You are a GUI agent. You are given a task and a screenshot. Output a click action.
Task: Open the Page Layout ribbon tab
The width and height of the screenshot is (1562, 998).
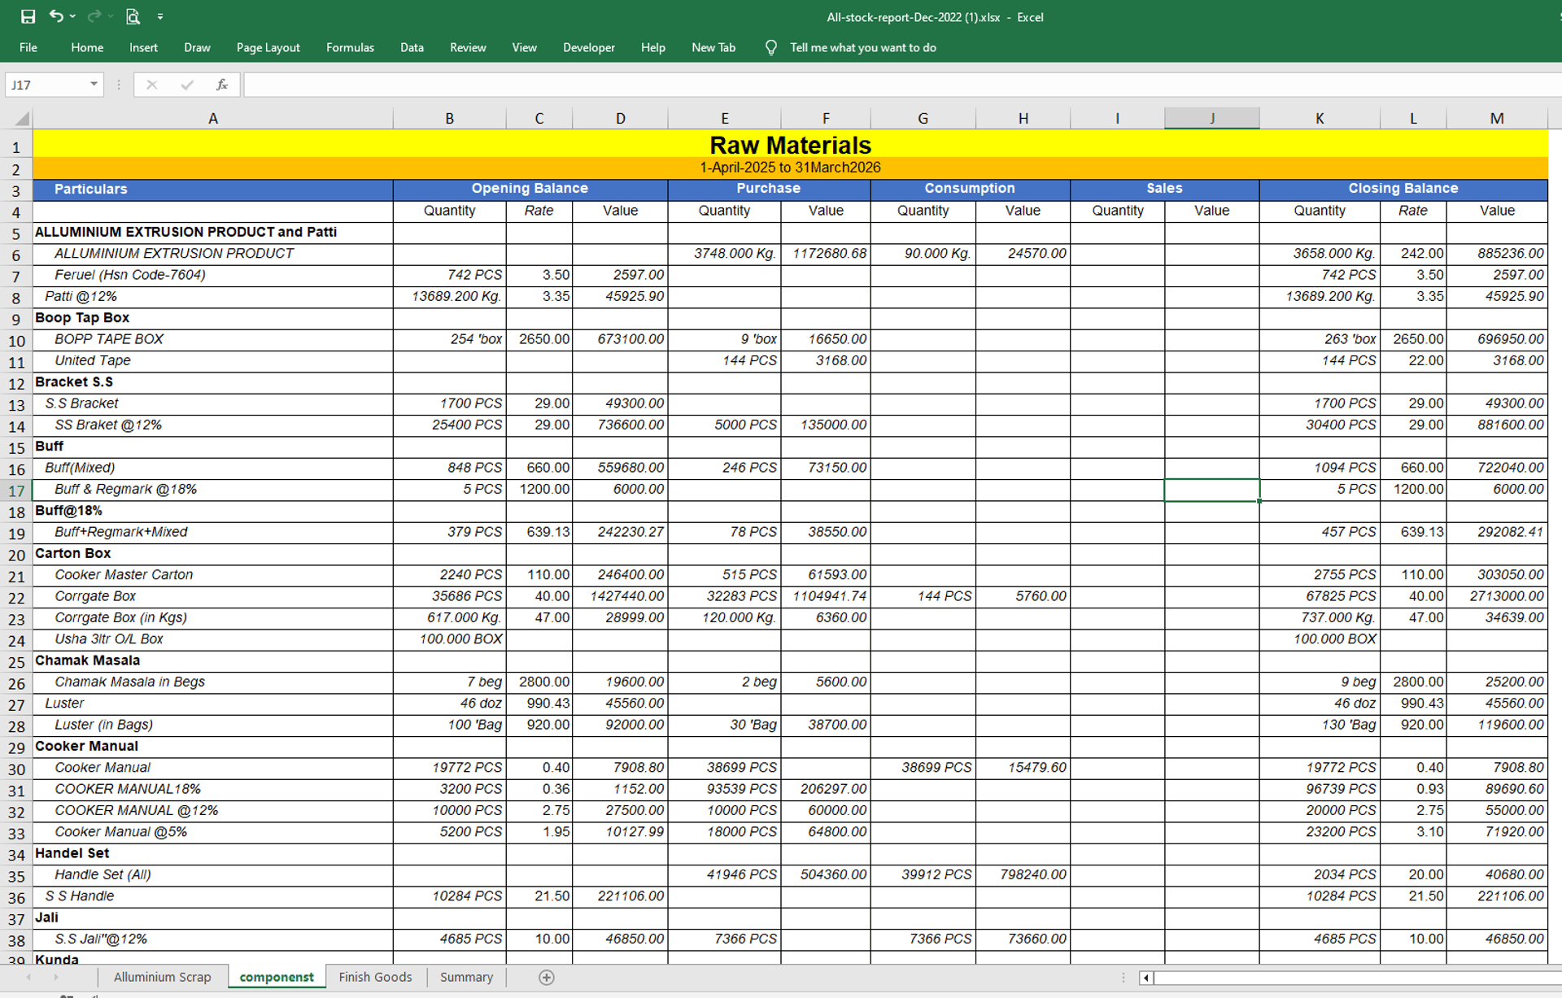pos(268,47)
